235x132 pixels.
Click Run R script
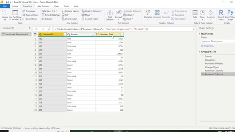coord(221,15)
